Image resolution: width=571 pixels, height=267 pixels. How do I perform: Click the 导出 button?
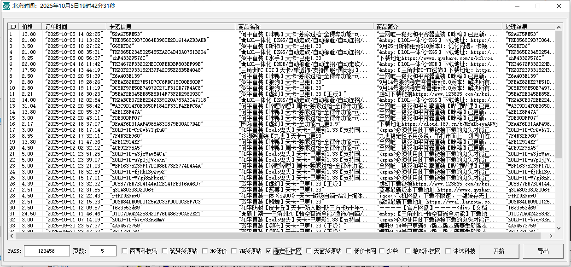click(x=543, y=251)
